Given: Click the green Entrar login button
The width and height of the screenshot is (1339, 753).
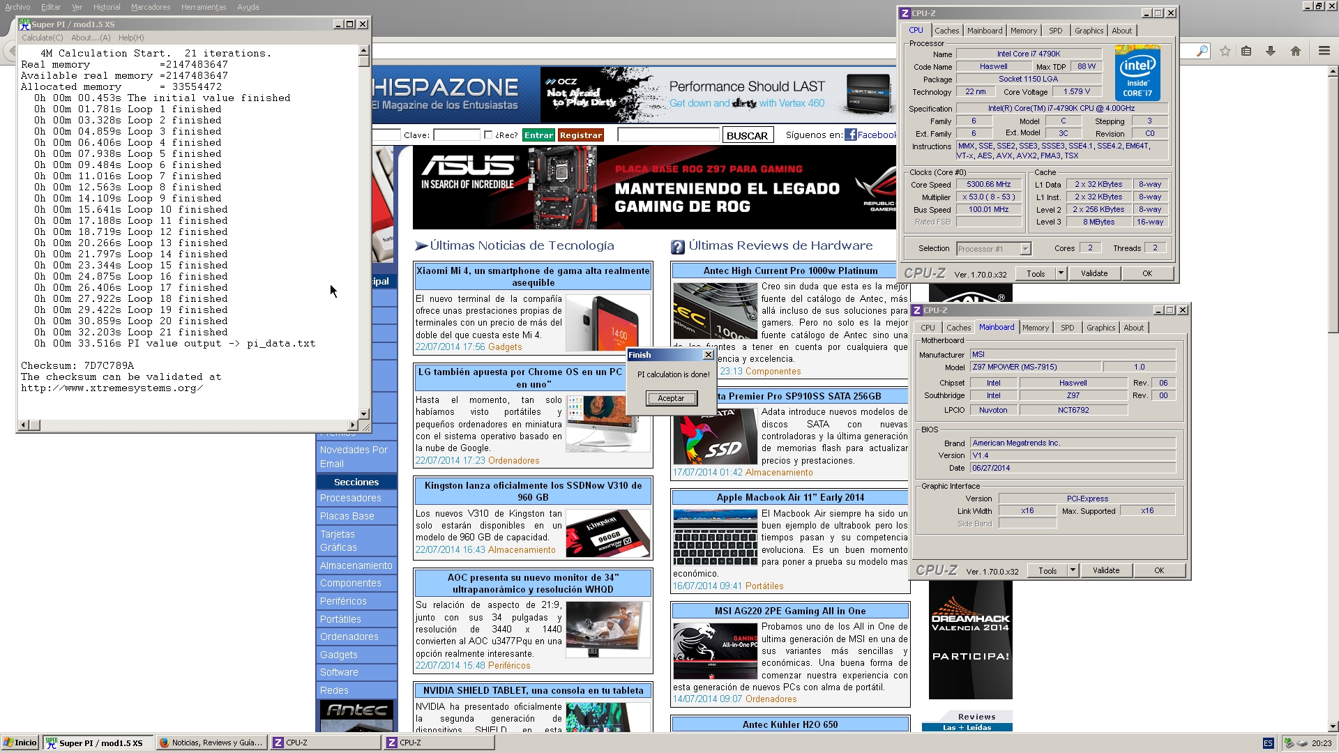Looking at the screenshot, I should (x=538, y=135).
